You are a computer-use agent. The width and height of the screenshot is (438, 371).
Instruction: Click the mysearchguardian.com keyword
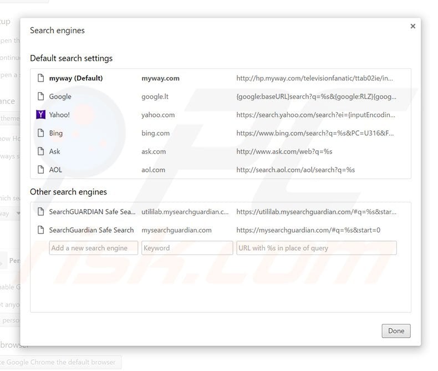pos(176,230)
